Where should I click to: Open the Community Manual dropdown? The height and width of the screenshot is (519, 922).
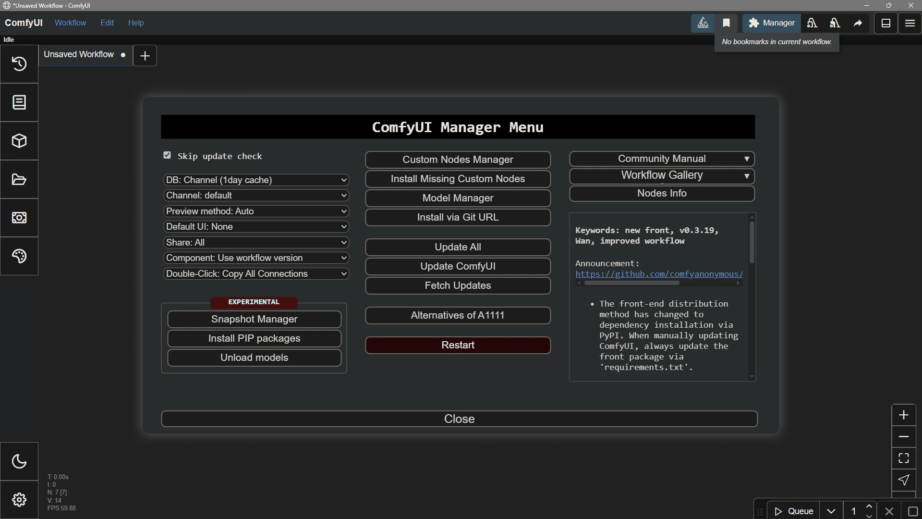[x=662, y=159]
